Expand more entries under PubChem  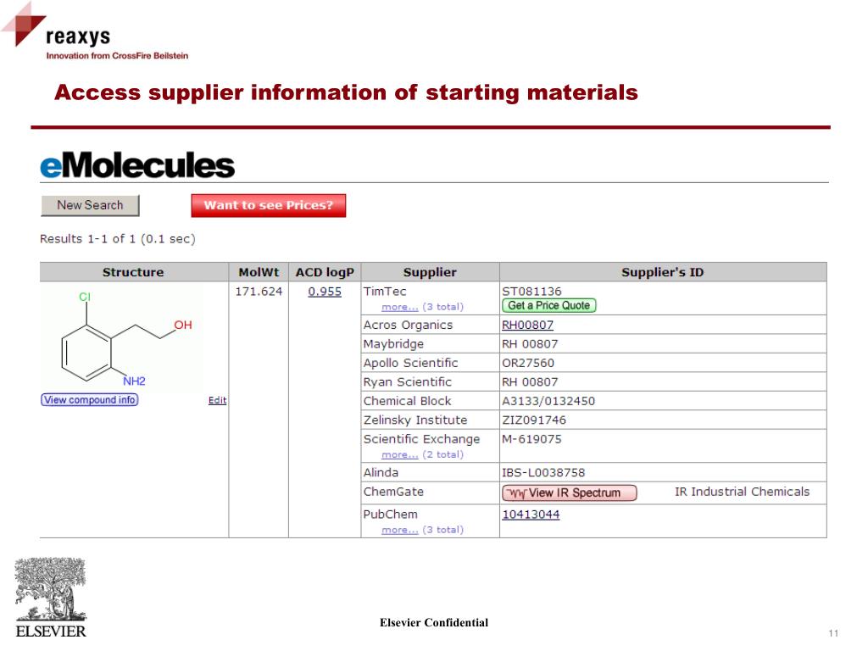tap(400, 530)
